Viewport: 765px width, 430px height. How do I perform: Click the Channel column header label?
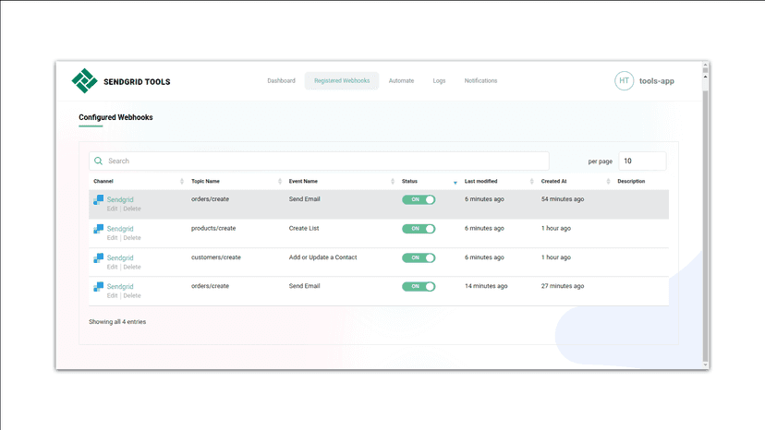[x=103, y=182]
